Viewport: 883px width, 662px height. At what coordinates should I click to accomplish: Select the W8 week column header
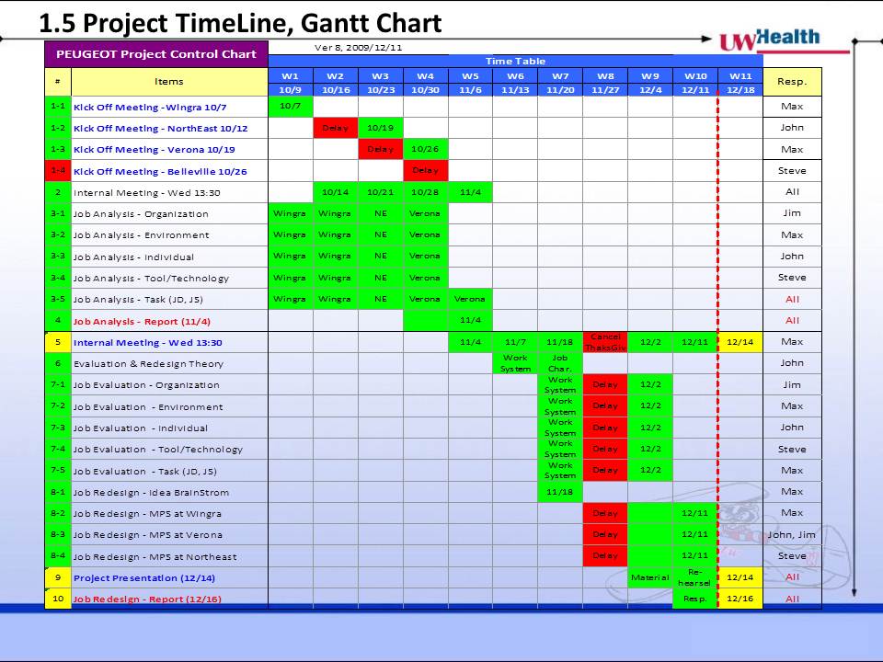click(605, 76)
